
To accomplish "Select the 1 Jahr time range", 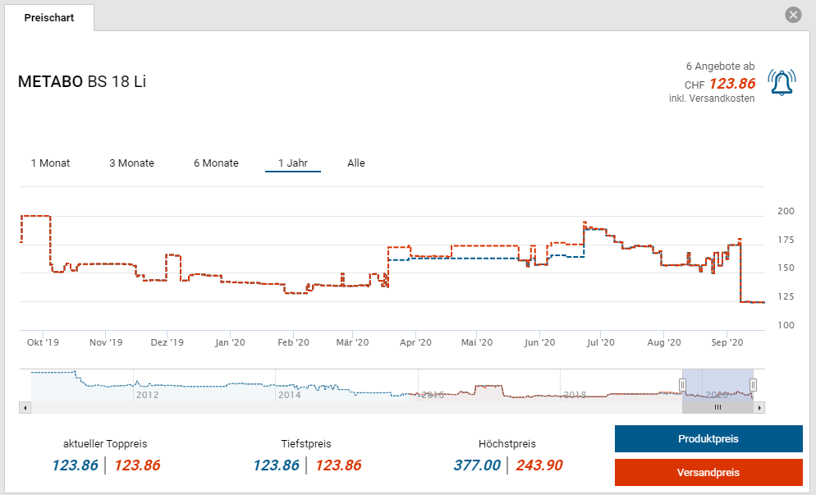I will click(x=292, y=163).
